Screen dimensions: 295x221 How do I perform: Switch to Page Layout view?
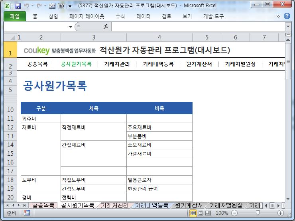click(x=201, y=213)
